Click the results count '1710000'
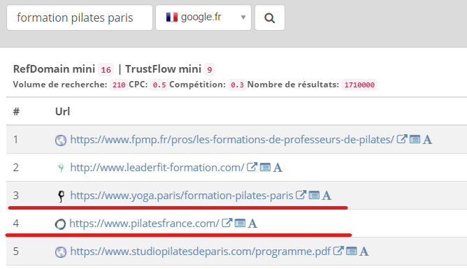Image resolution: width=467 pixels, height=269 pixels. tap(359, 85)
